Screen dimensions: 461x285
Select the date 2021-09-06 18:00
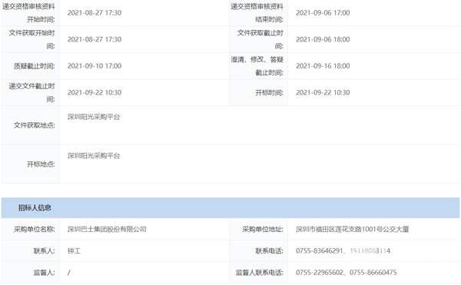[323, 39]
